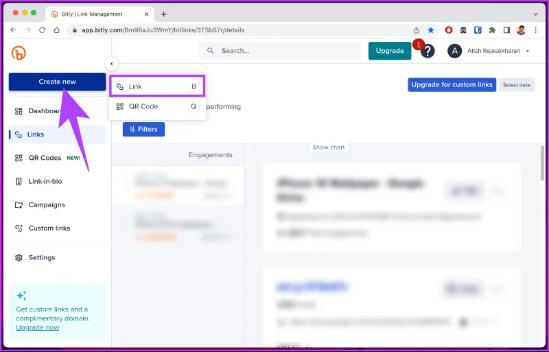549x352 pixels.
Task: Click the Dashboard grid icon
Action: pos(19,111)
